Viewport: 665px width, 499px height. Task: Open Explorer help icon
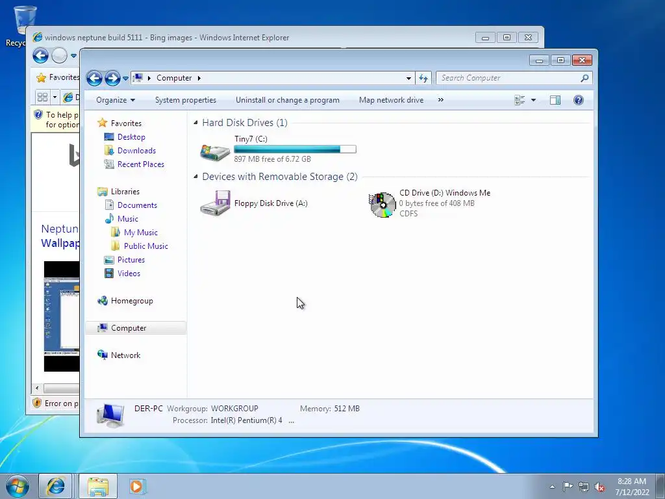click(x=579, y=100)
